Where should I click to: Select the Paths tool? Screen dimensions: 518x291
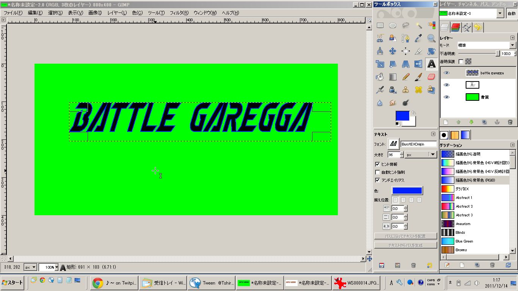pyautogui.click(x=406, y=38)
